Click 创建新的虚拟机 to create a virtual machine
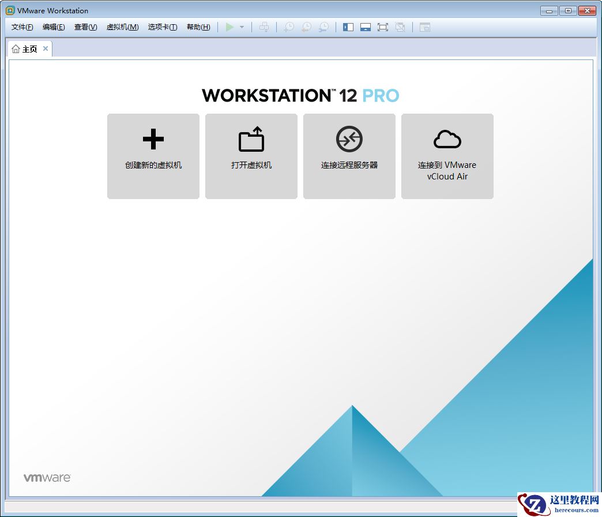The image size is (602, 517). pos(153,156)
